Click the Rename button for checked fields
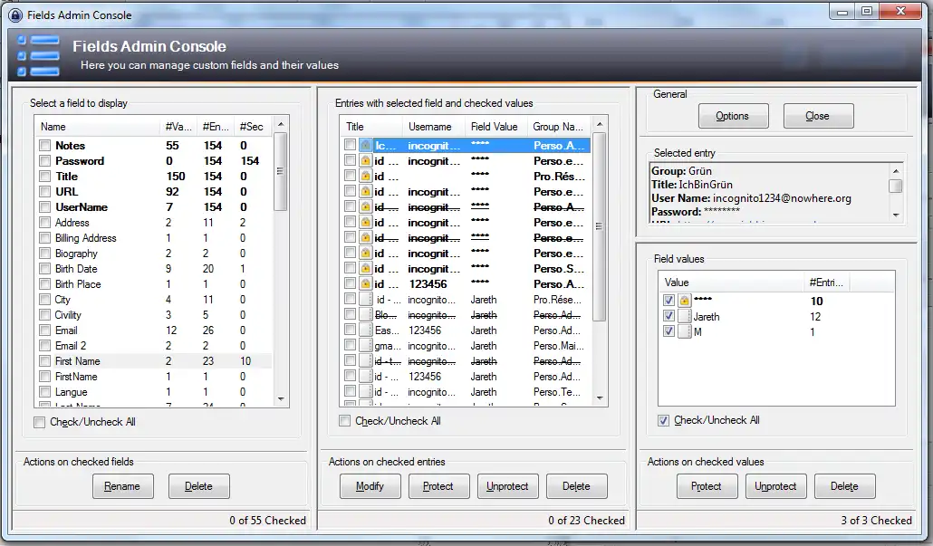Screen dimensions: 933x546 pyautogui.click(x=123, y=486)
